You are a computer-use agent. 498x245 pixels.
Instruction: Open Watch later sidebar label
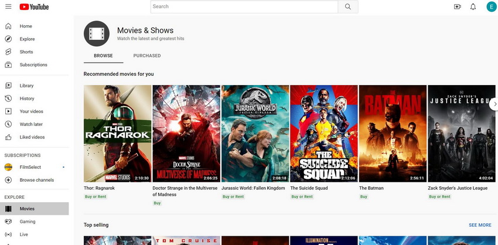tap(31, 124)
